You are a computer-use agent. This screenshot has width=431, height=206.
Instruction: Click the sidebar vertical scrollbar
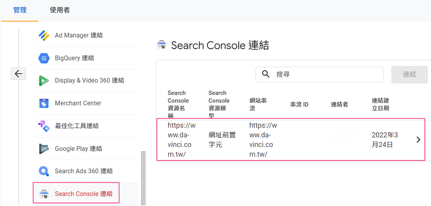click(x=143, y=178)
